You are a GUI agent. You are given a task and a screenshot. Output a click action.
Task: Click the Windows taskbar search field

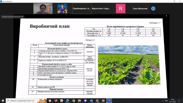click(x=26, y=101)
